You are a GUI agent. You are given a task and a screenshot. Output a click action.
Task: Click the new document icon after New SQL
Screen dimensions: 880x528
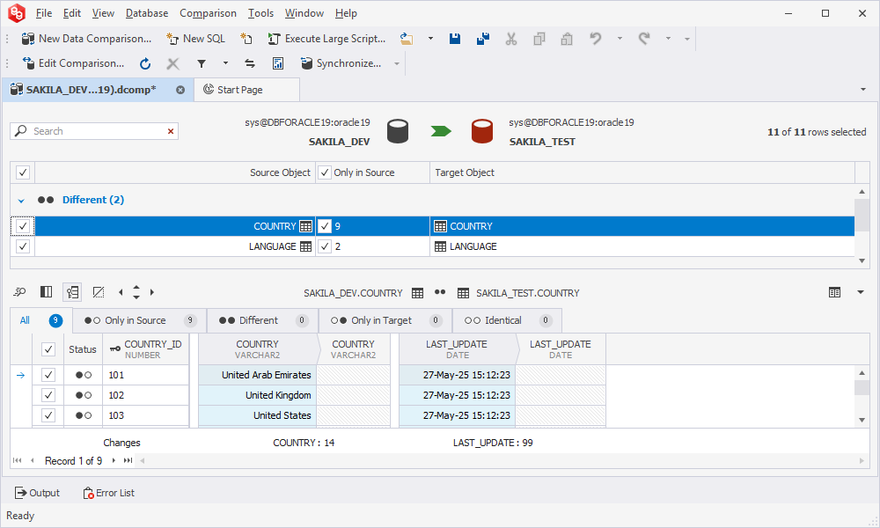pyautogui.click(x=246, y=39)
